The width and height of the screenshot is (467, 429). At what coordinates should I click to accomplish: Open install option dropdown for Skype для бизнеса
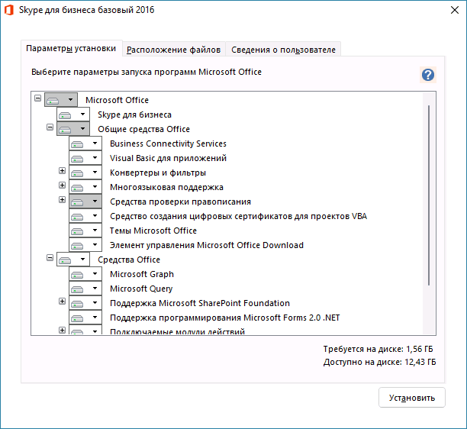tap(73, 115)
